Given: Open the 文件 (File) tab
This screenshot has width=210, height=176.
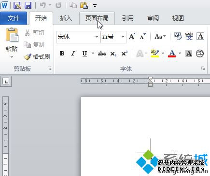Looking at the screenshot, I should [x=14, y=18].
